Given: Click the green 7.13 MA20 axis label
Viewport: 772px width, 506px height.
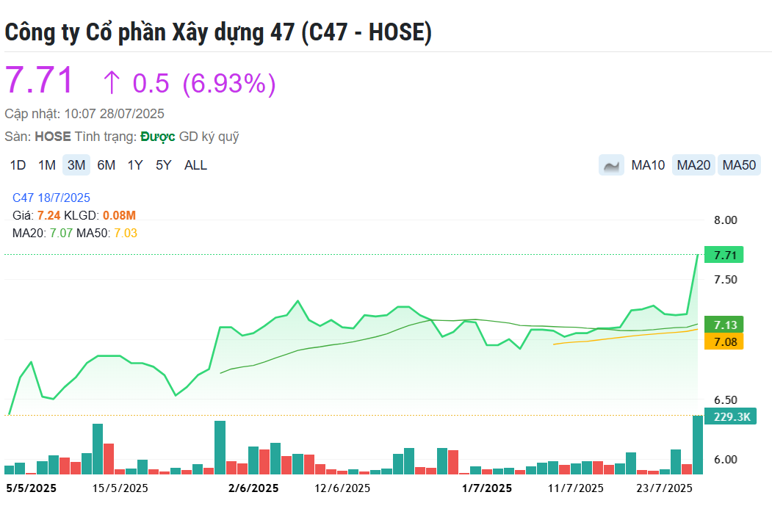Looking at the screenshot, I should click(x=724, y=325).
